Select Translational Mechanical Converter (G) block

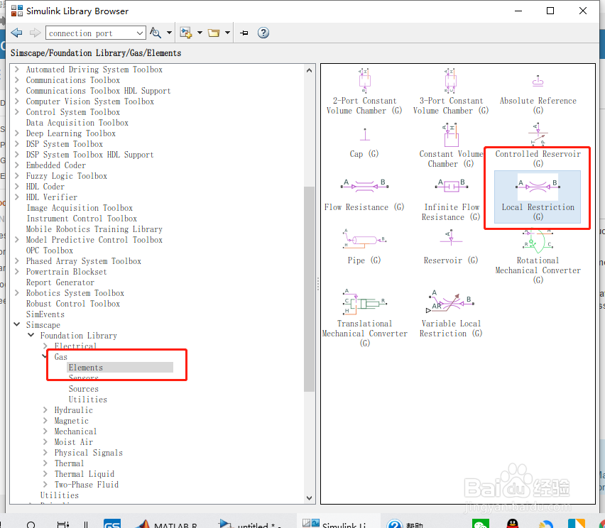coord(364,318)
